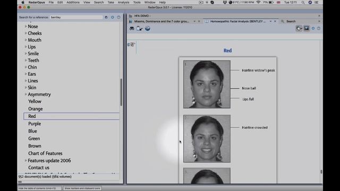Open the Apple menu
This screenshot has width=340, height=191.
pyautogui.click(x=23, y=2)
